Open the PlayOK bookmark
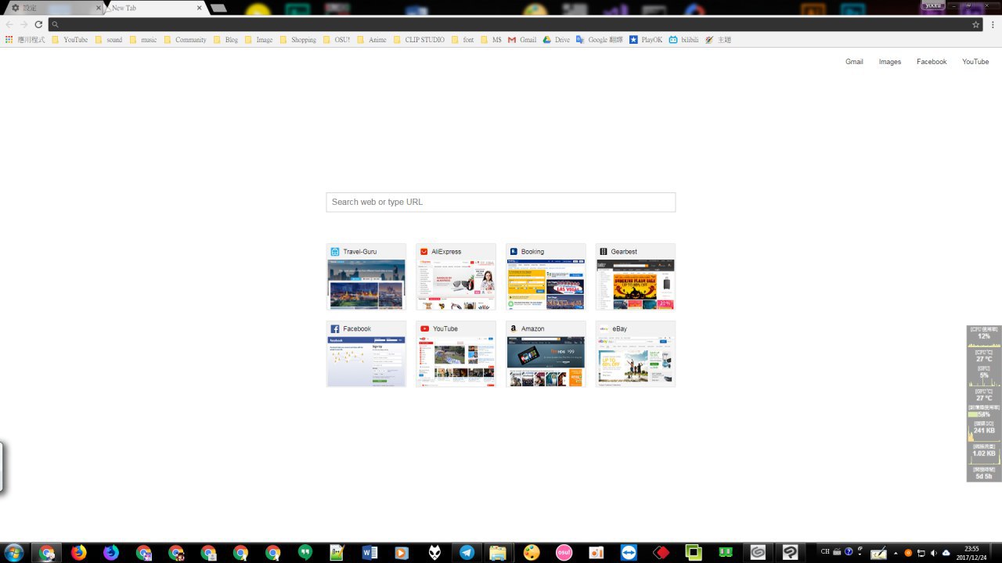 [x=645, y=40]
